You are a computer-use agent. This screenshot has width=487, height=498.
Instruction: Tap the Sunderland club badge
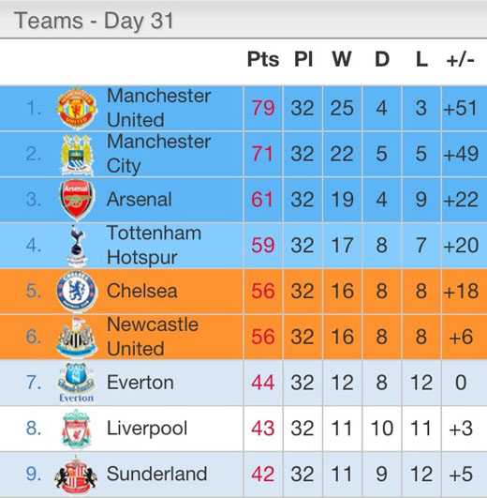(76, 475)
